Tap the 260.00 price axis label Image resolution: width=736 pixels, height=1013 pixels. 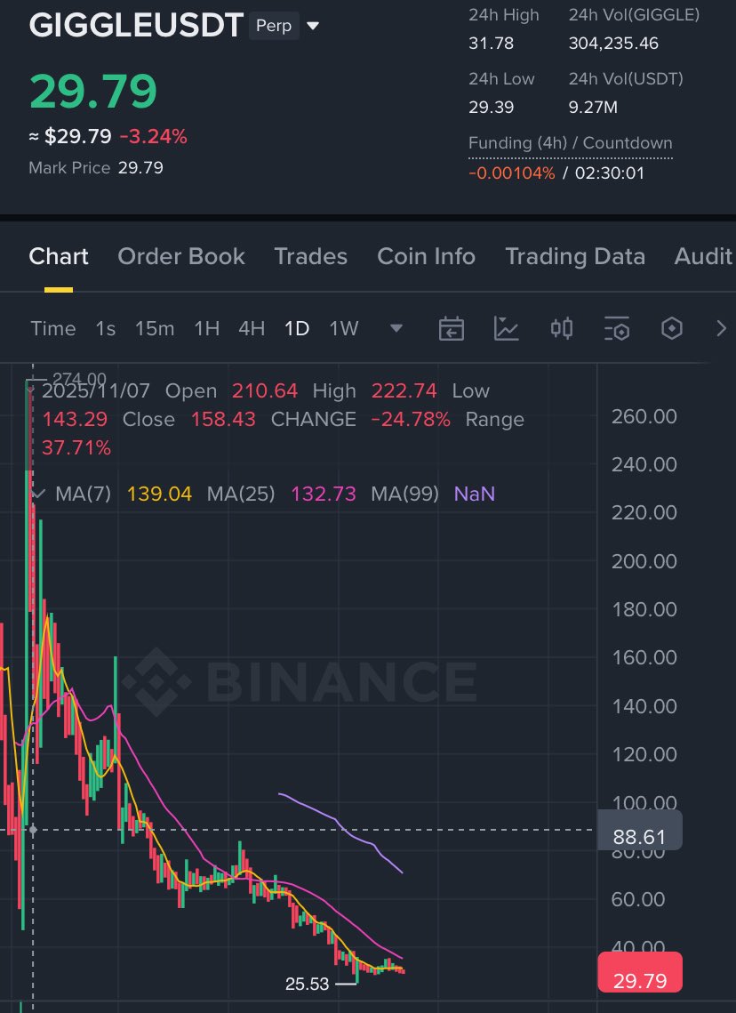(644, 417)
